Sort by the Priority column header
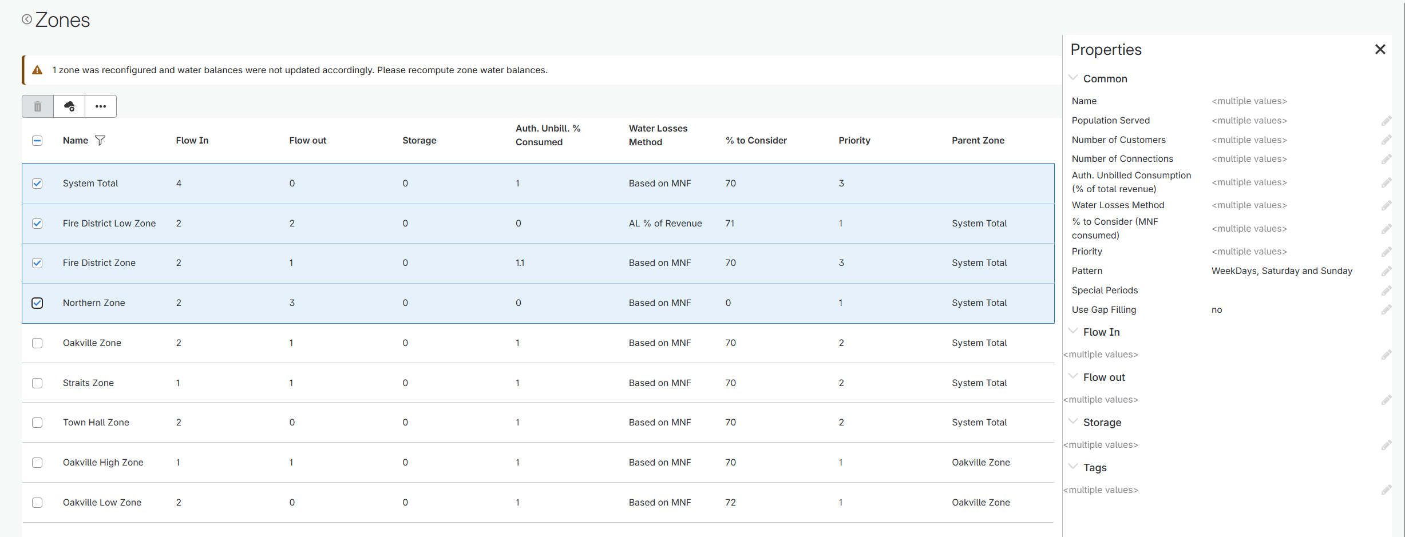Screen dimensions: 1405x537 854,141
